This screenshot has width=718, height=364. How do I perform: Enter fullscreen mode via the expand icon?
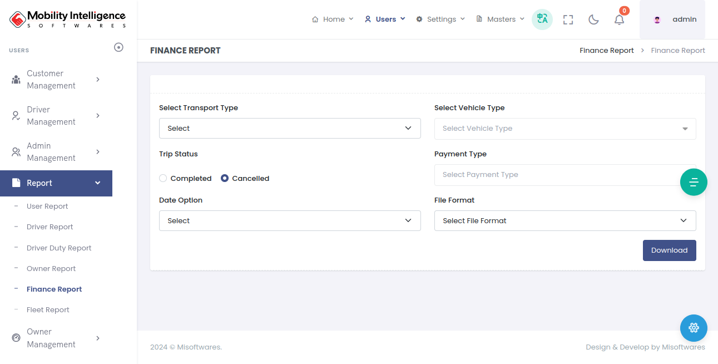click(x=568, y=19)
